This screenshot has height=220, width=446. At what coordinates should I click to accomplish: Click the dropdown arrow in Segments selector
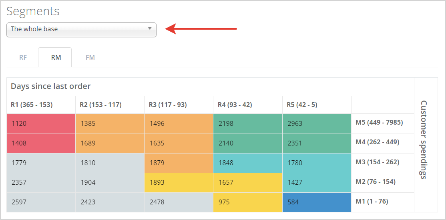[149, 29]
